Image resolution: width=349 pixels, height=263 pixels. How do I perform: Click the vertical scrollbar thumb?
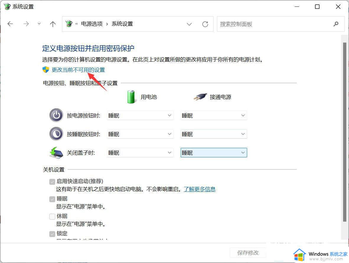tap(345, 132)
